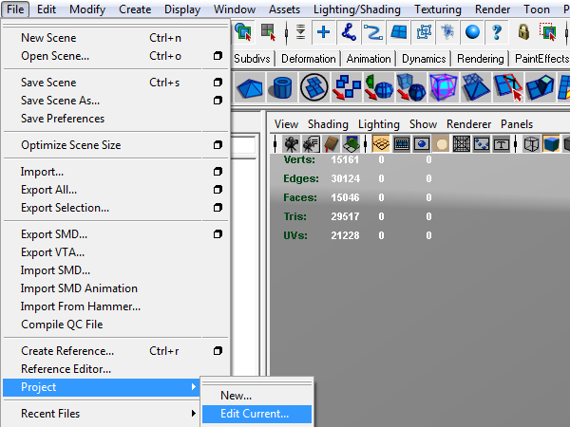Select the deformations selection mask icon
The width and height of the screenshot is (570, 427).
[424, 32]
